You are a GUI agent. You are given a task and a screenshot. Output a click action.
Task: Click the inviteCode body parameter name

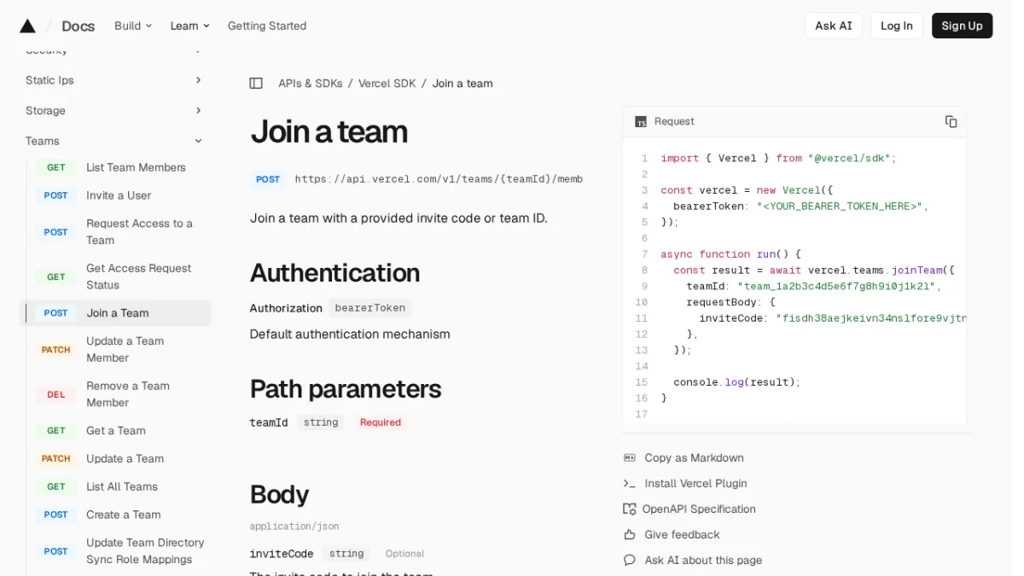coord(281,555)
